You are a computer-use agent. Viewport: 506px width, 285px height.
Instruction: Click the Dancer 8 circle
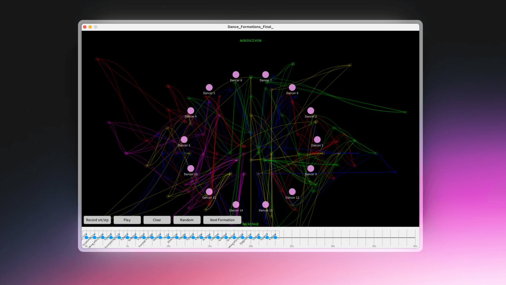click(x=236, y=75)
